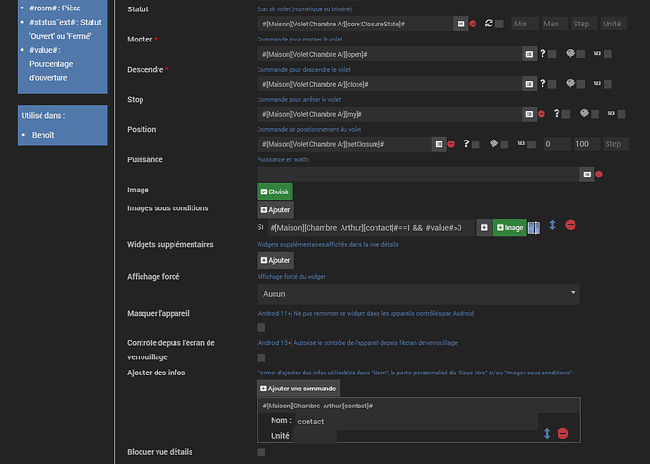Click the Monter command input field
650x464 pixels.
click(x=390, y=54)
